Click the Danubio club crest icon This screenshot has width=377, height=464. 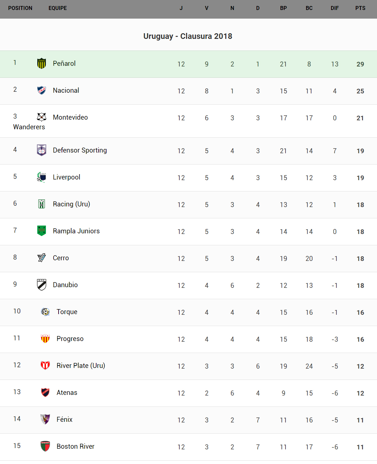coord(42,285)
